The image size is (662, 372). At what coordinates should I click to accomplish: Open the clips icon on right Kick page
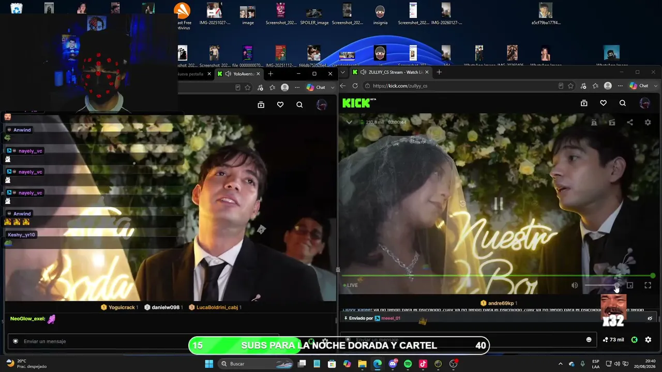tap(584, 103)
